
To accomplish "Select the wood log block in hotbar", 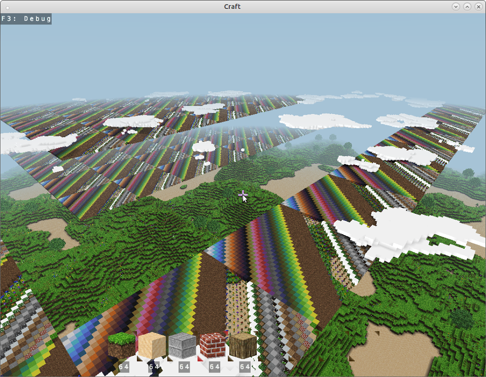I will 243,346.
